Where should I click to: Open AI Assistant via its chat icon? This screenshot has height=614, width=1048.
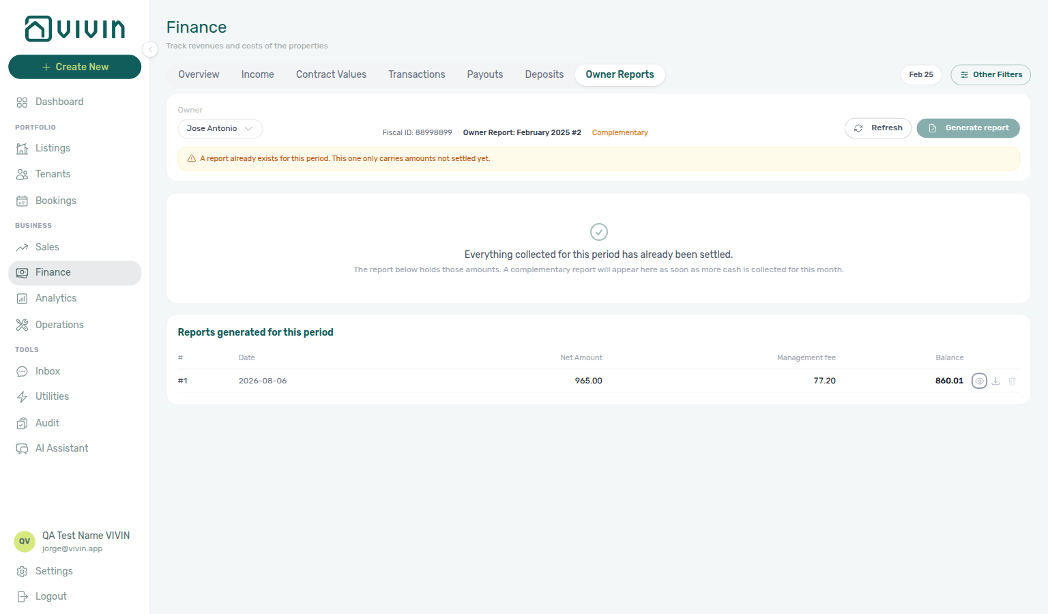click(x=22, y=449)
